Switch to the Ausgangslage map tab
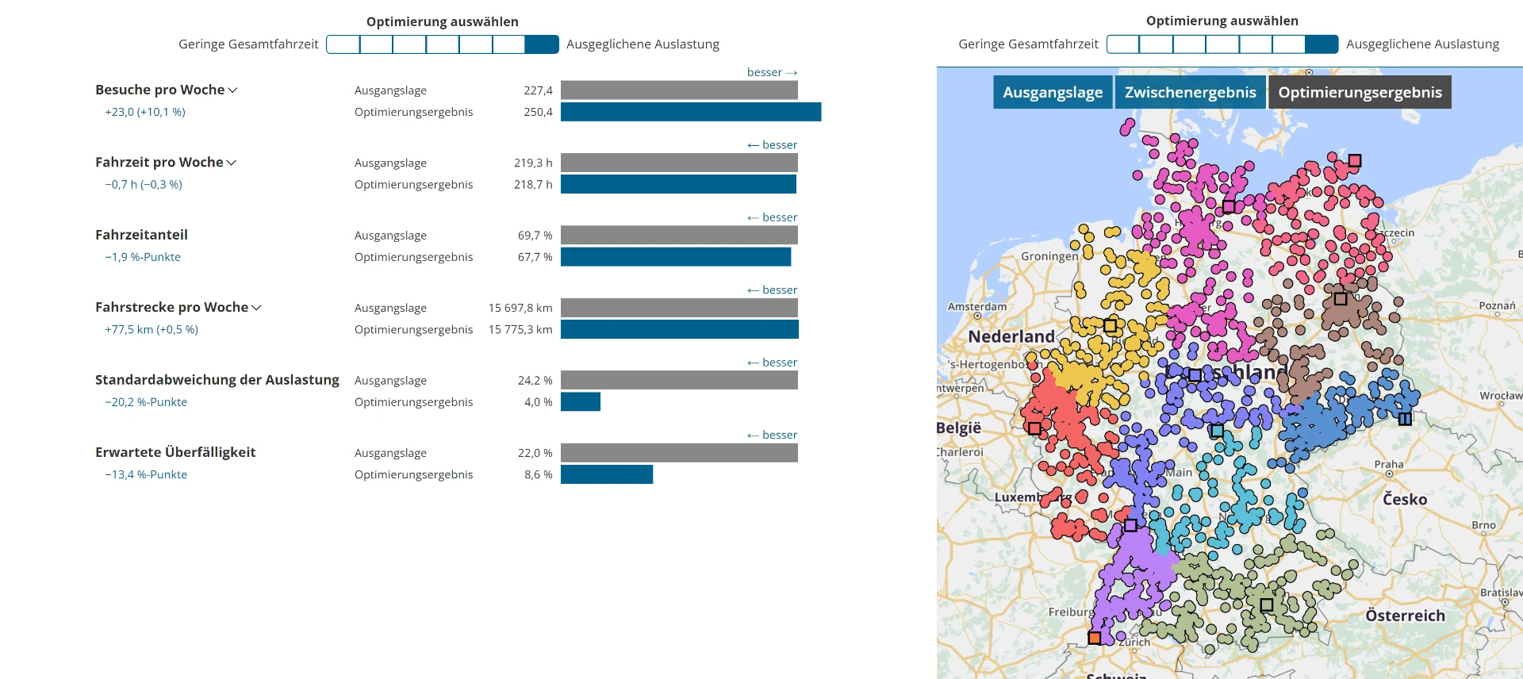Screen dimensions: 1523x679 click(1053, 92)
